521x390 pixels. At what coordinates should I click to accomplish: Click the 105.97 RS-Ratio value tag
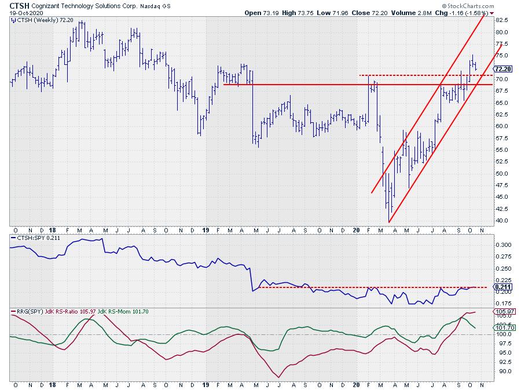point(504,311)
